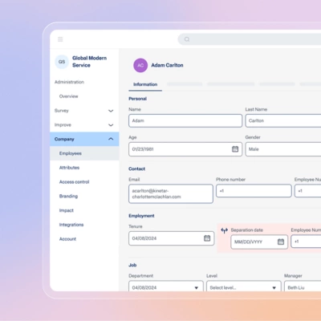The image size is (321, 321).
Task: Open the Department dropdown
Action: [x=166, y=286]
